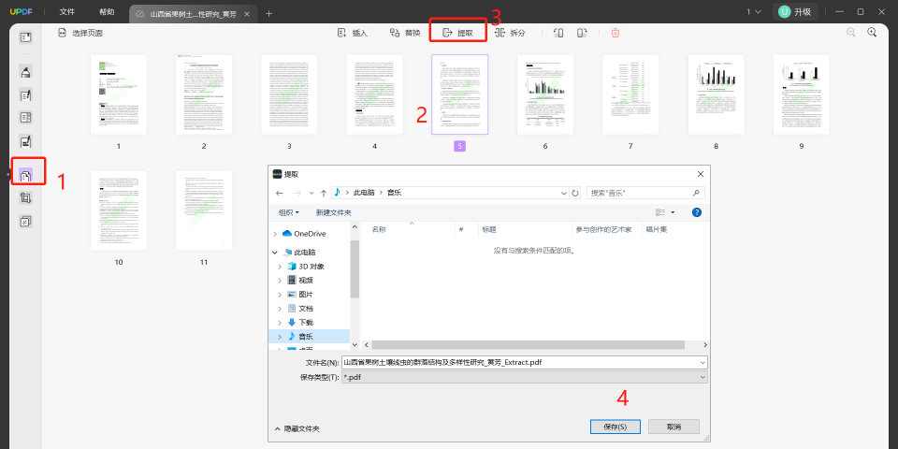
Task: Click the 拆分 split document tool
Action: [511, 33]
